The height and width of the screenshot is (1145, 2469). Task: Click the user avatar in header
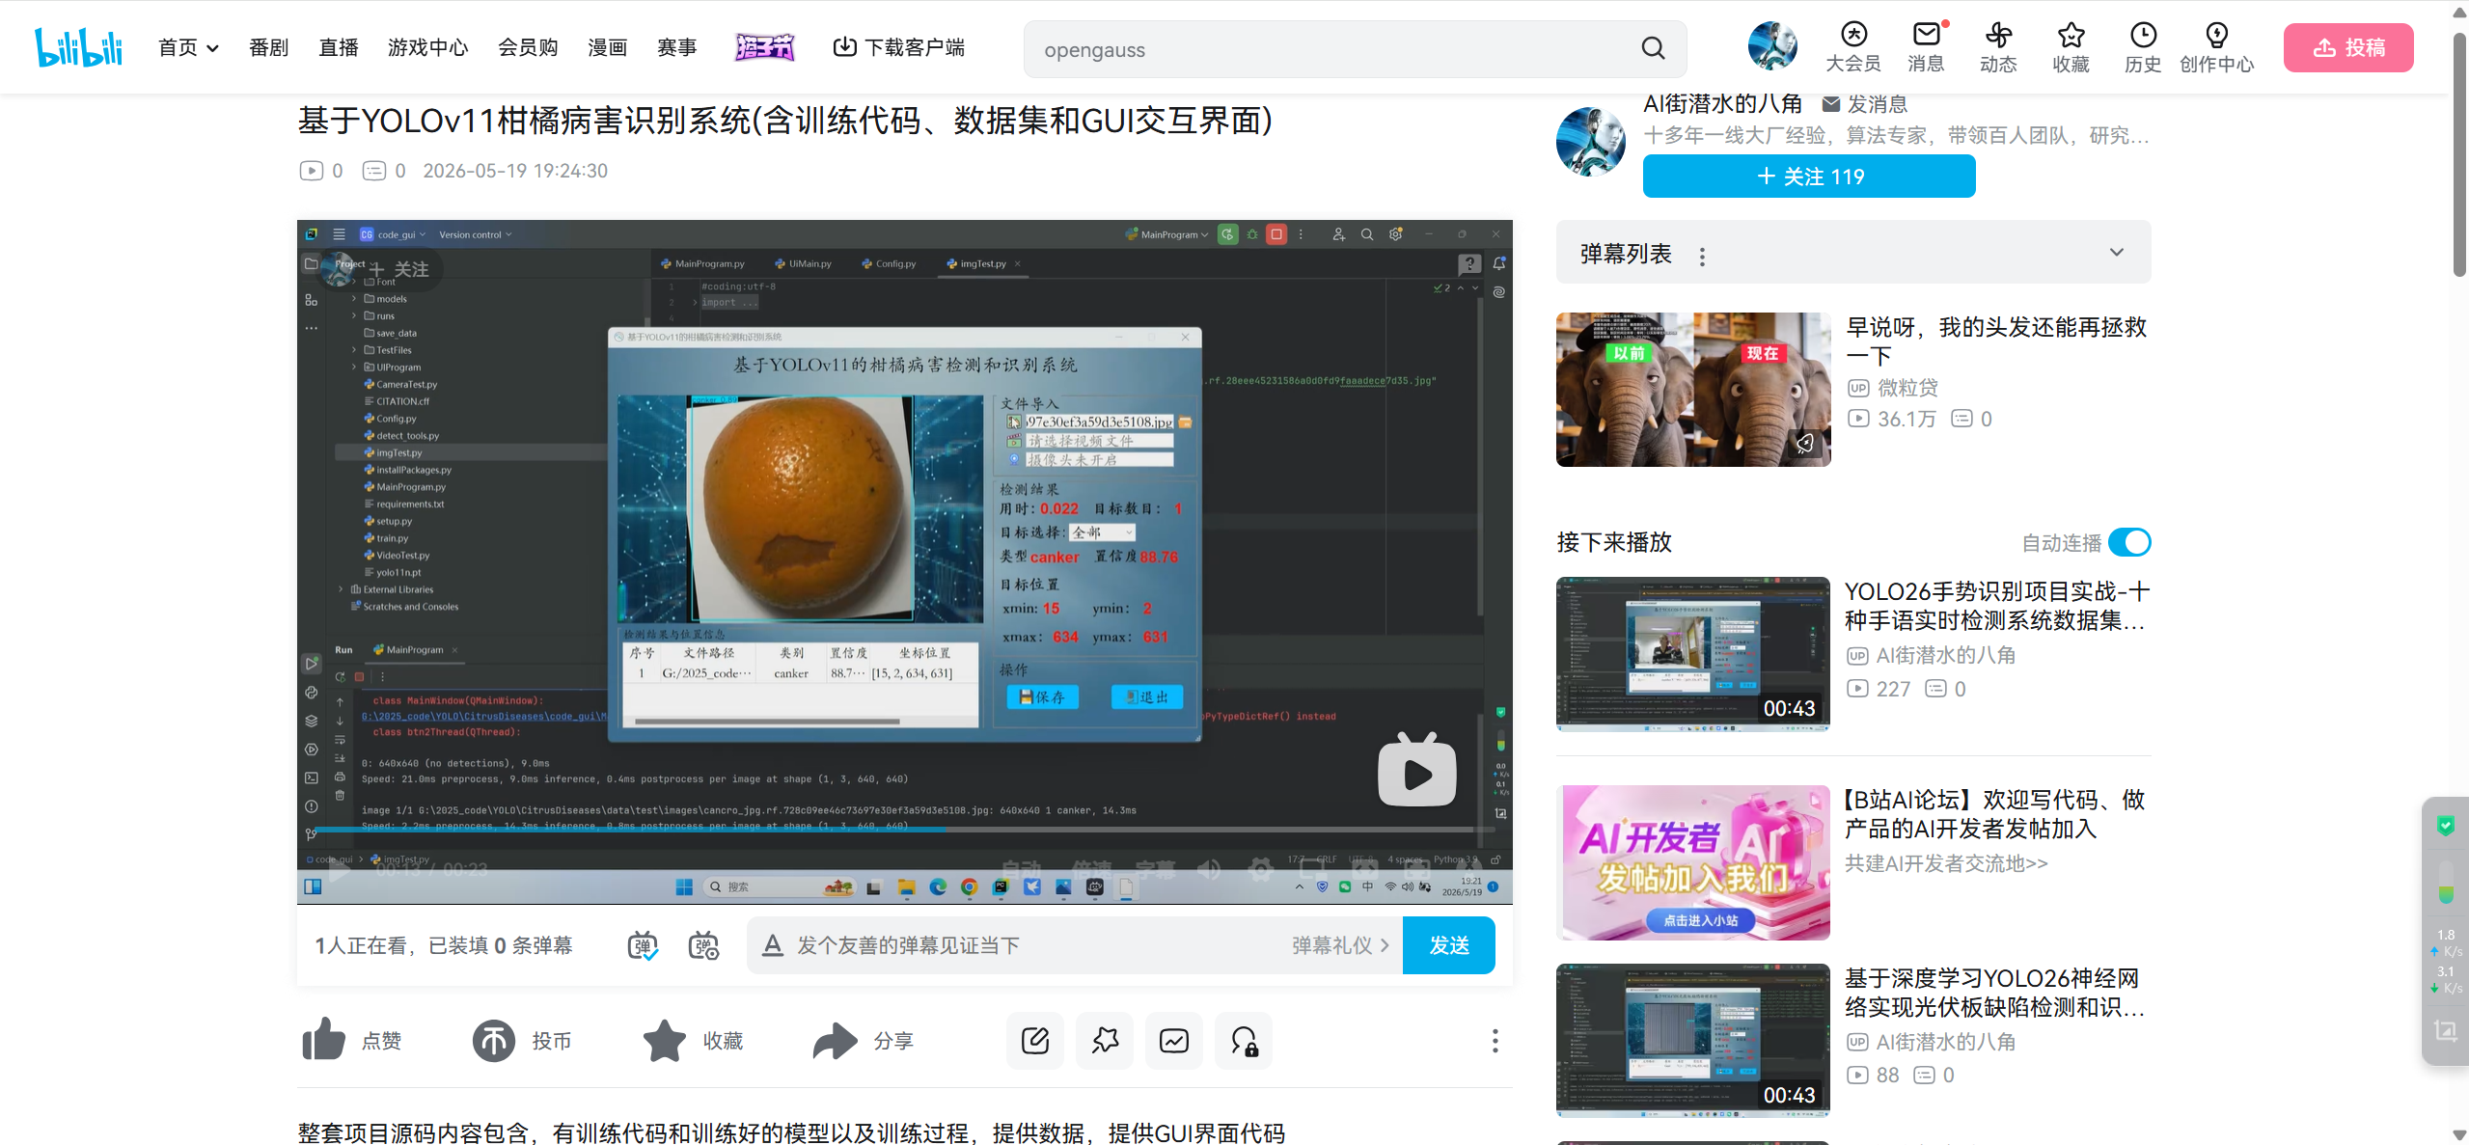click(1772, 46)
